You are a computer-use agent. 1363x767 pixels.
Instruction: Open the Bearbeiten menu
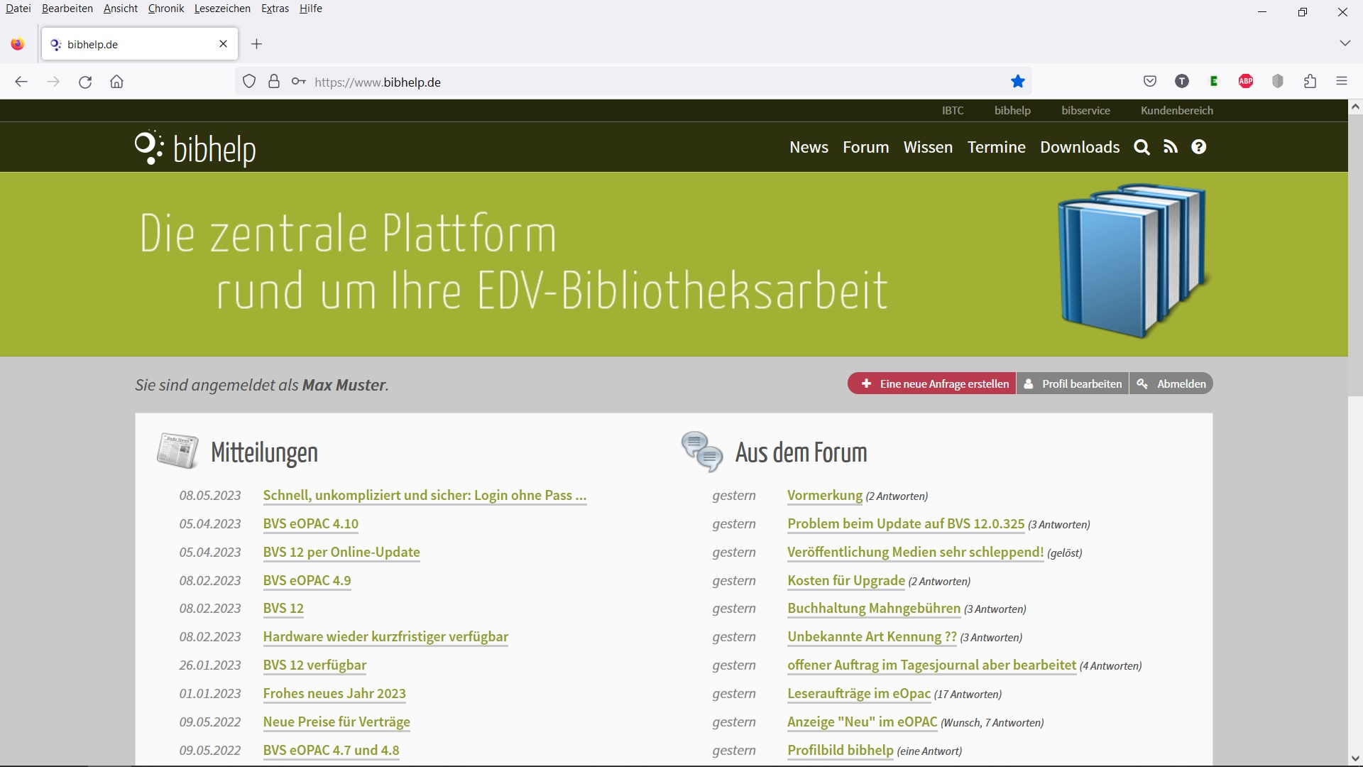(x=67, y=9)
